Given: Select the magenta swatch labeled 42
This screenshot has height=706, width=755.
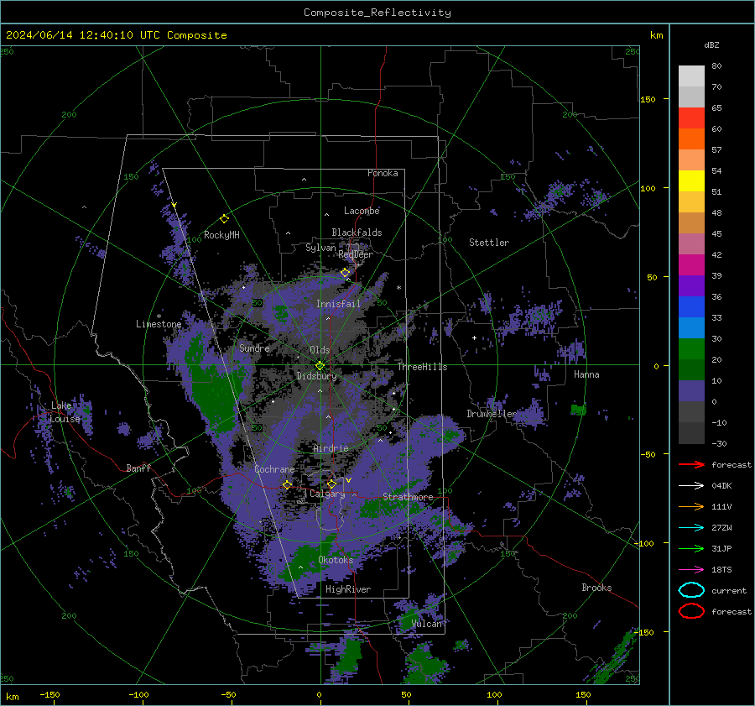Looking at the screenshot, I should tap(691, 265).
